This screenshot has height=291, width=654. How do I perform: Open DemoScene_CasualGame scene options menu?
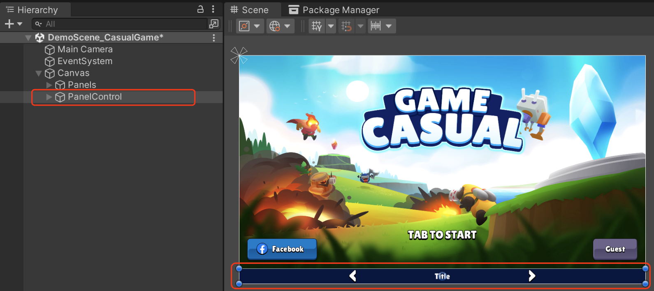click(214, 37)
